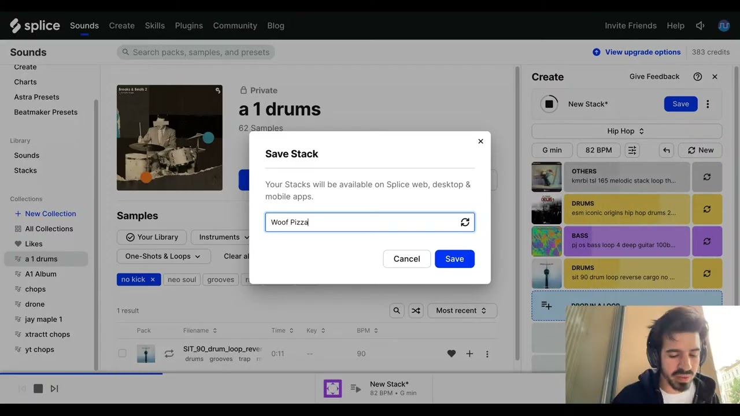Open the three-dot menu next to the stack's Save button
The width and height of the screenshot is (740, 416).
point(708,104)
